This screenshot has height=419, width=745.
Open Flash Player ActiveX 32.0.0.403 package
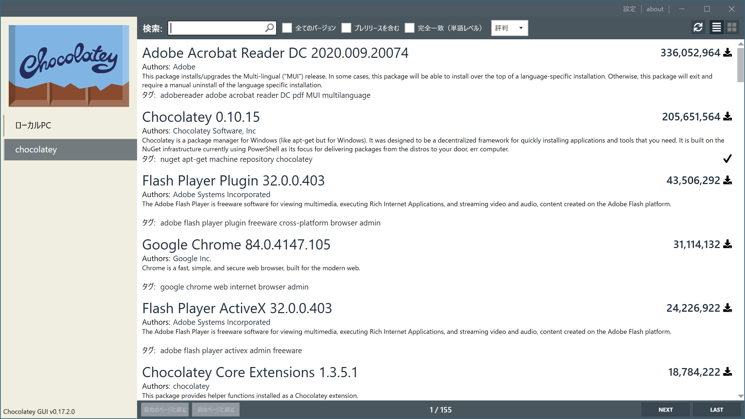pos(237,308)
